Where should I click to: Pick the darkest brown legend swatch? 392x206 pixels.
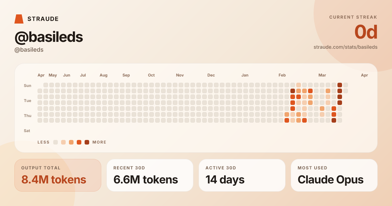click(x=87, y=142)
